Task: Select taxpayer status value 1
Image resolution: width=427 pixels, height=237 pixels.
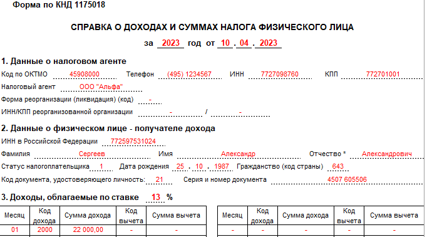Action: [101, 166]
